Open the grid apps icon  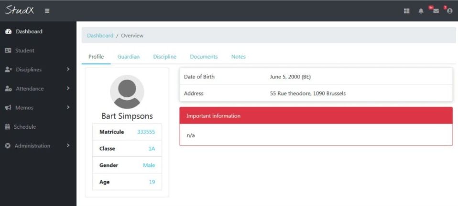pos(406,11)
